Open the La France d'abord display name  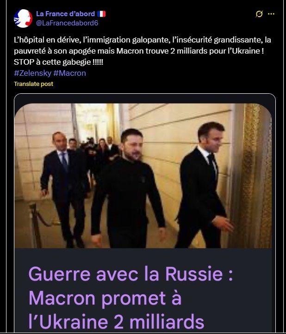[x=65, y=14]
